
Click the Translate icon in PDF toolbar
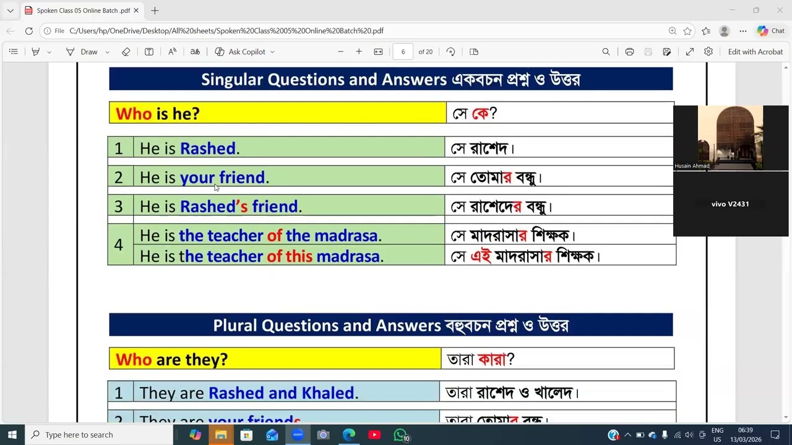[195, 52]
